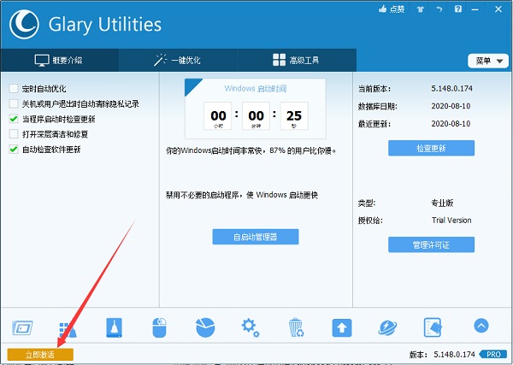Click the 类型: label
The width and height of the screenshot is (513, 365).
point(367,203)
